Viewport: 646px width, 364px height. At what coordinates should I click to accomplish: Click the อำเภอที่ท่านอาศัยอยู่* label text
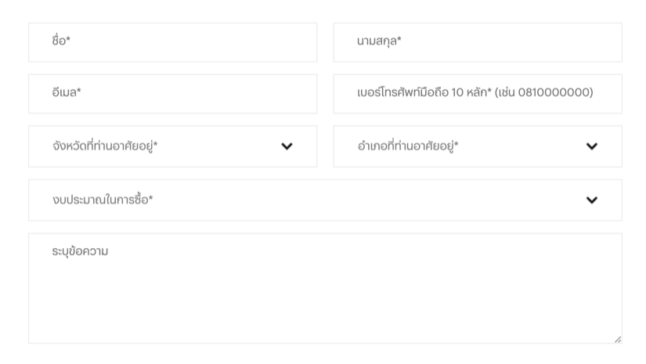[408, 146]
